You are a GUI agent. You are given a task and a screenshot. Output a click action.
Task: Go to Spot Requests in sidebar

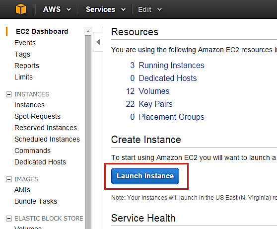pos(37,116)
